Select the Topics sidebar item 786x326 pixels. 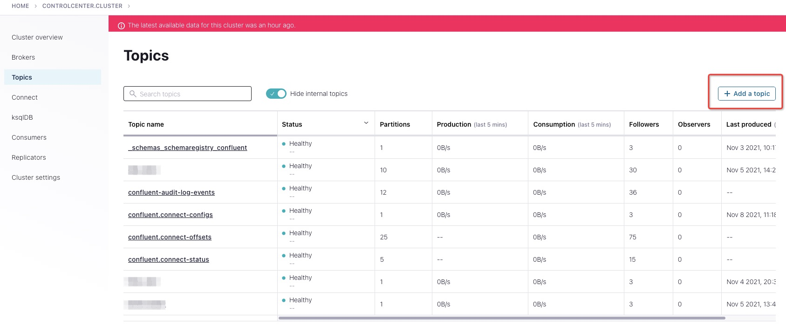pyautogui.click(x=22, y=77)
